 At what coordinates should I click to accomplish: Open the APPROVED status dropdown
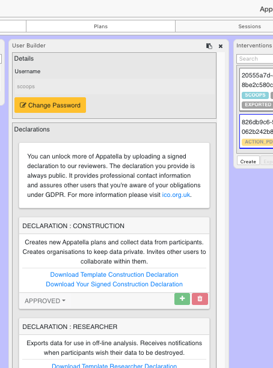coord(45,301)
